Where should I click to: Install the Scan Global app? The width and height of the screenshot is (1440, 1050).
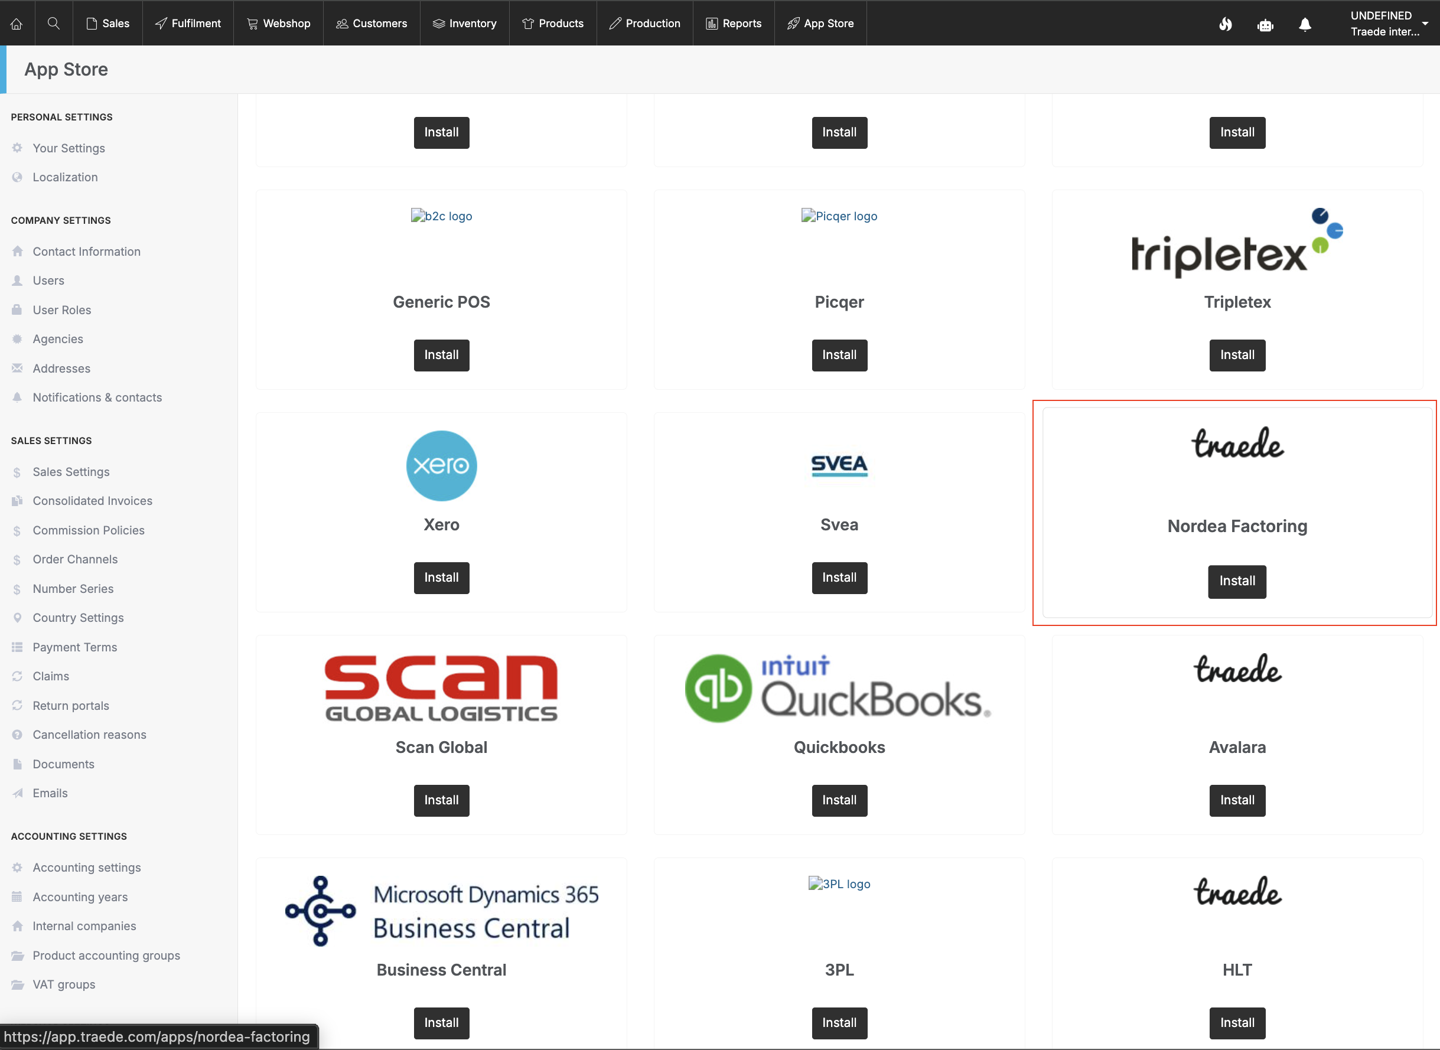click(x=441, y=800)
